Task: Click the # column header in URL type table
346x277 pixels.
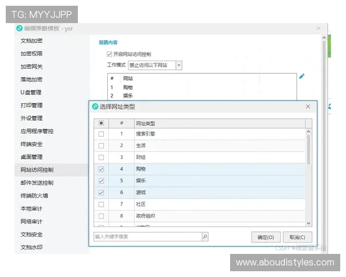Action: tap(122, 123)
